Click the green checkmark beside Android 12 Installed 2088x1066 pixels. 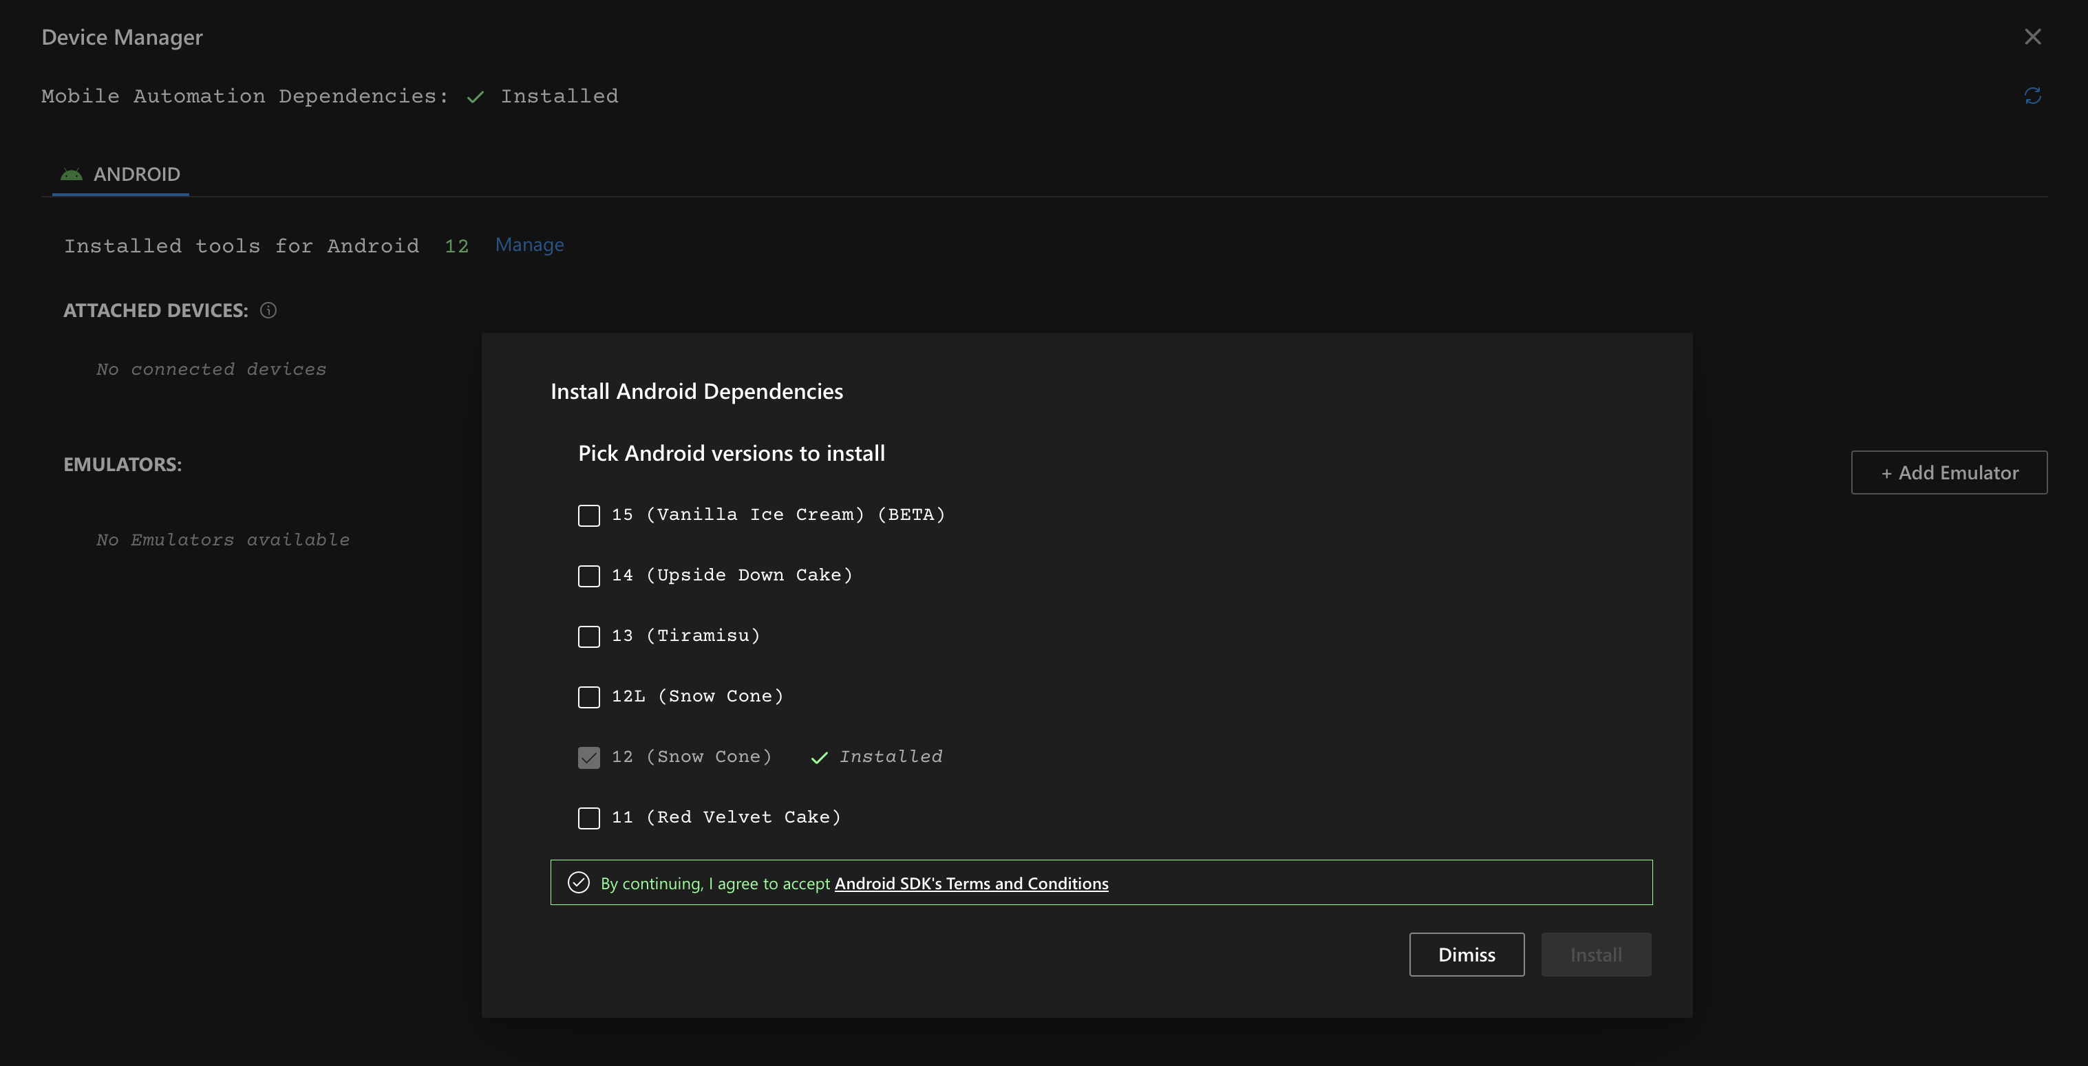tap(820, 757)
